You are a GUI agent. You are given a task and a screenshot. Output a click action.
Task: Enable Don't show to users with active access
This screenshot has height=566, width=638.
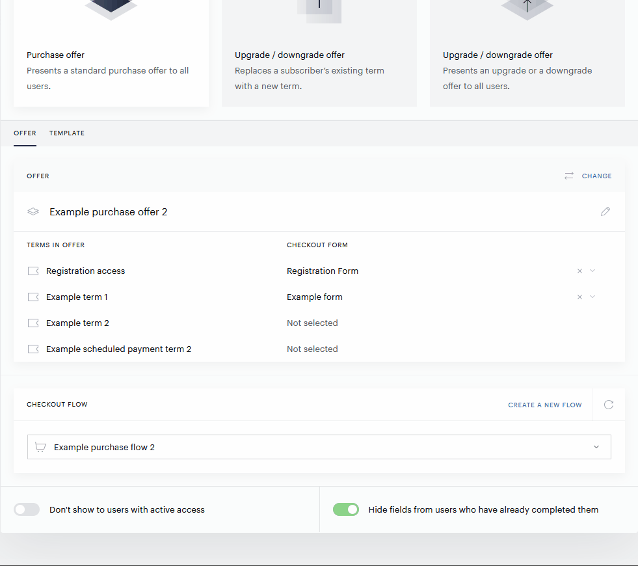pyautogui.click(x=27, y=509)
